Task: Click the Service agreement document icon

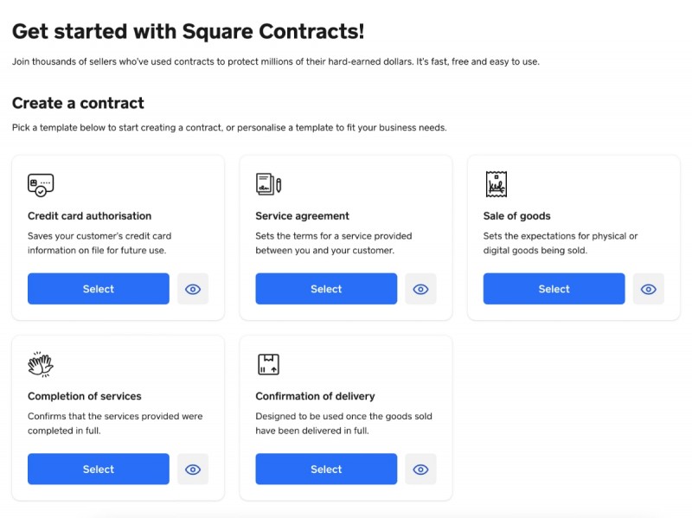Action: click(x=268, y=183)
